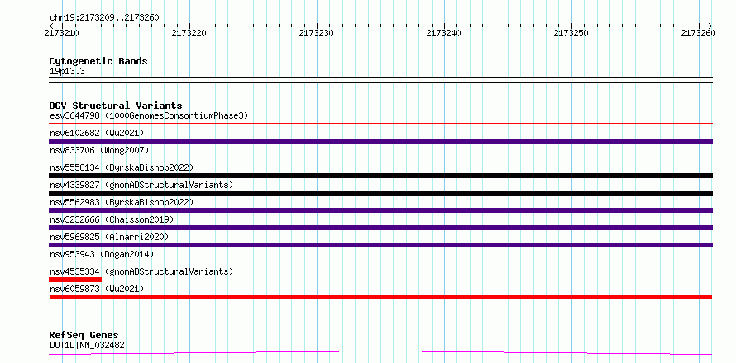
Task: Open variant nsv4339827 (gnomADStructuralVariants) label
Action: [141, 185]
